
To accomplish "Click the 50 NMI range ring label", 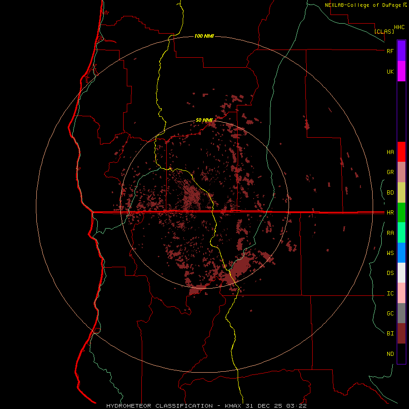I will click(204, 120).
